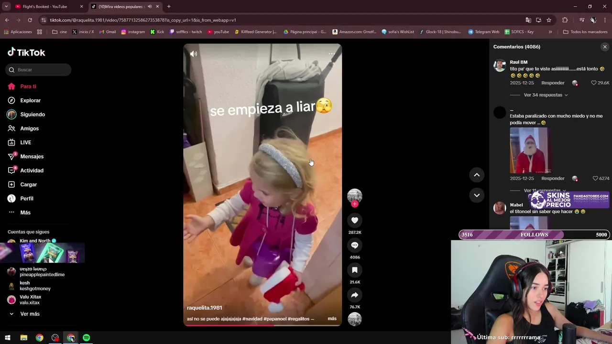This screenshot has height=344, width=612.
Task: Follow the creator with the red plus
Action: coord(355,204)
